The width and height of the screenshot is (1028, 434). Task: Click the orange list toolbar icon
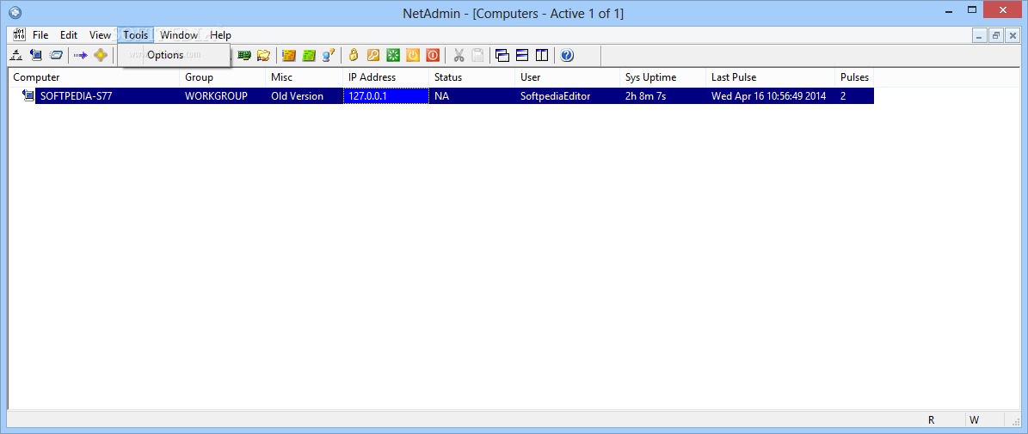pyautogui.click(x=289, y=56)
